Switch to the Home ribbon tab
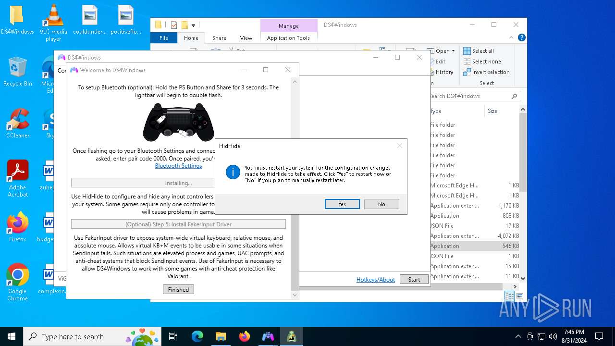The height and width of the screenshot is (346, 615). pyautogui.click(x=191, y=38)
